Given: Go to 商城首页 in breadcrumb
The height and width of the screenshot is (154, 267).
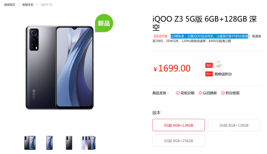Looking at the screenshot, I should click(10, 5).
